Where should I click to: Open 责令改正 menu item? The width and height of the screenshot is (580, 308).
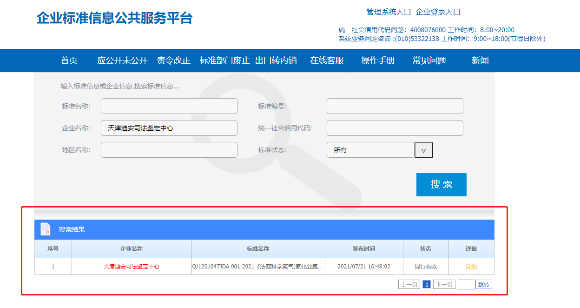(173, 60)
